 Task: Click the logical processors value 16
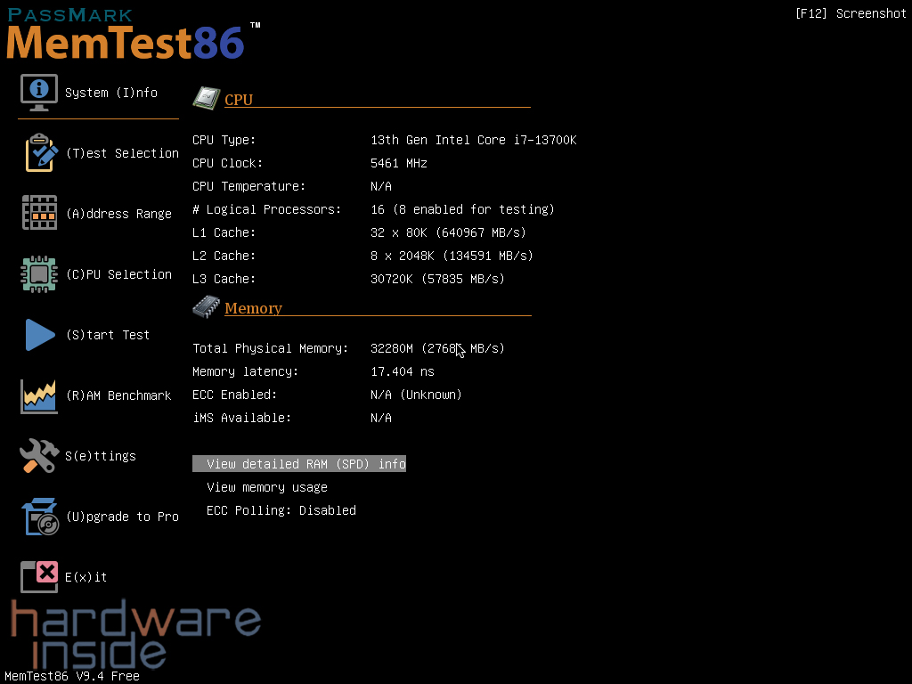point(462,209)
